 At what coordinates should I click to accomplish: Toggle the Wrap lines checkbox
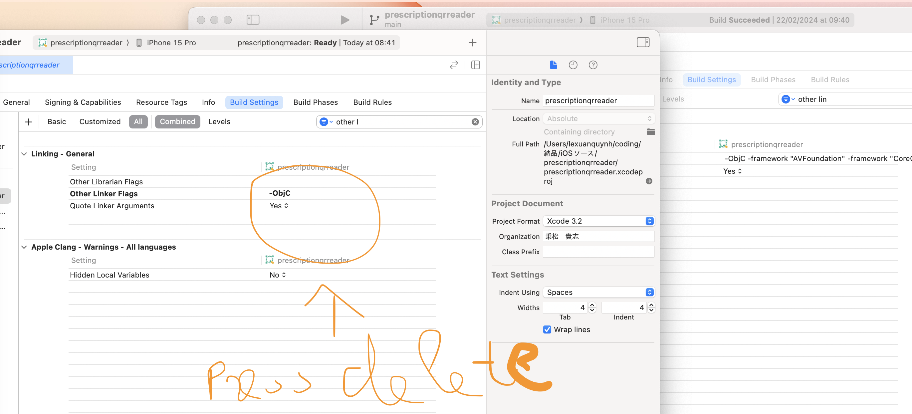click(x=547, y=329)
